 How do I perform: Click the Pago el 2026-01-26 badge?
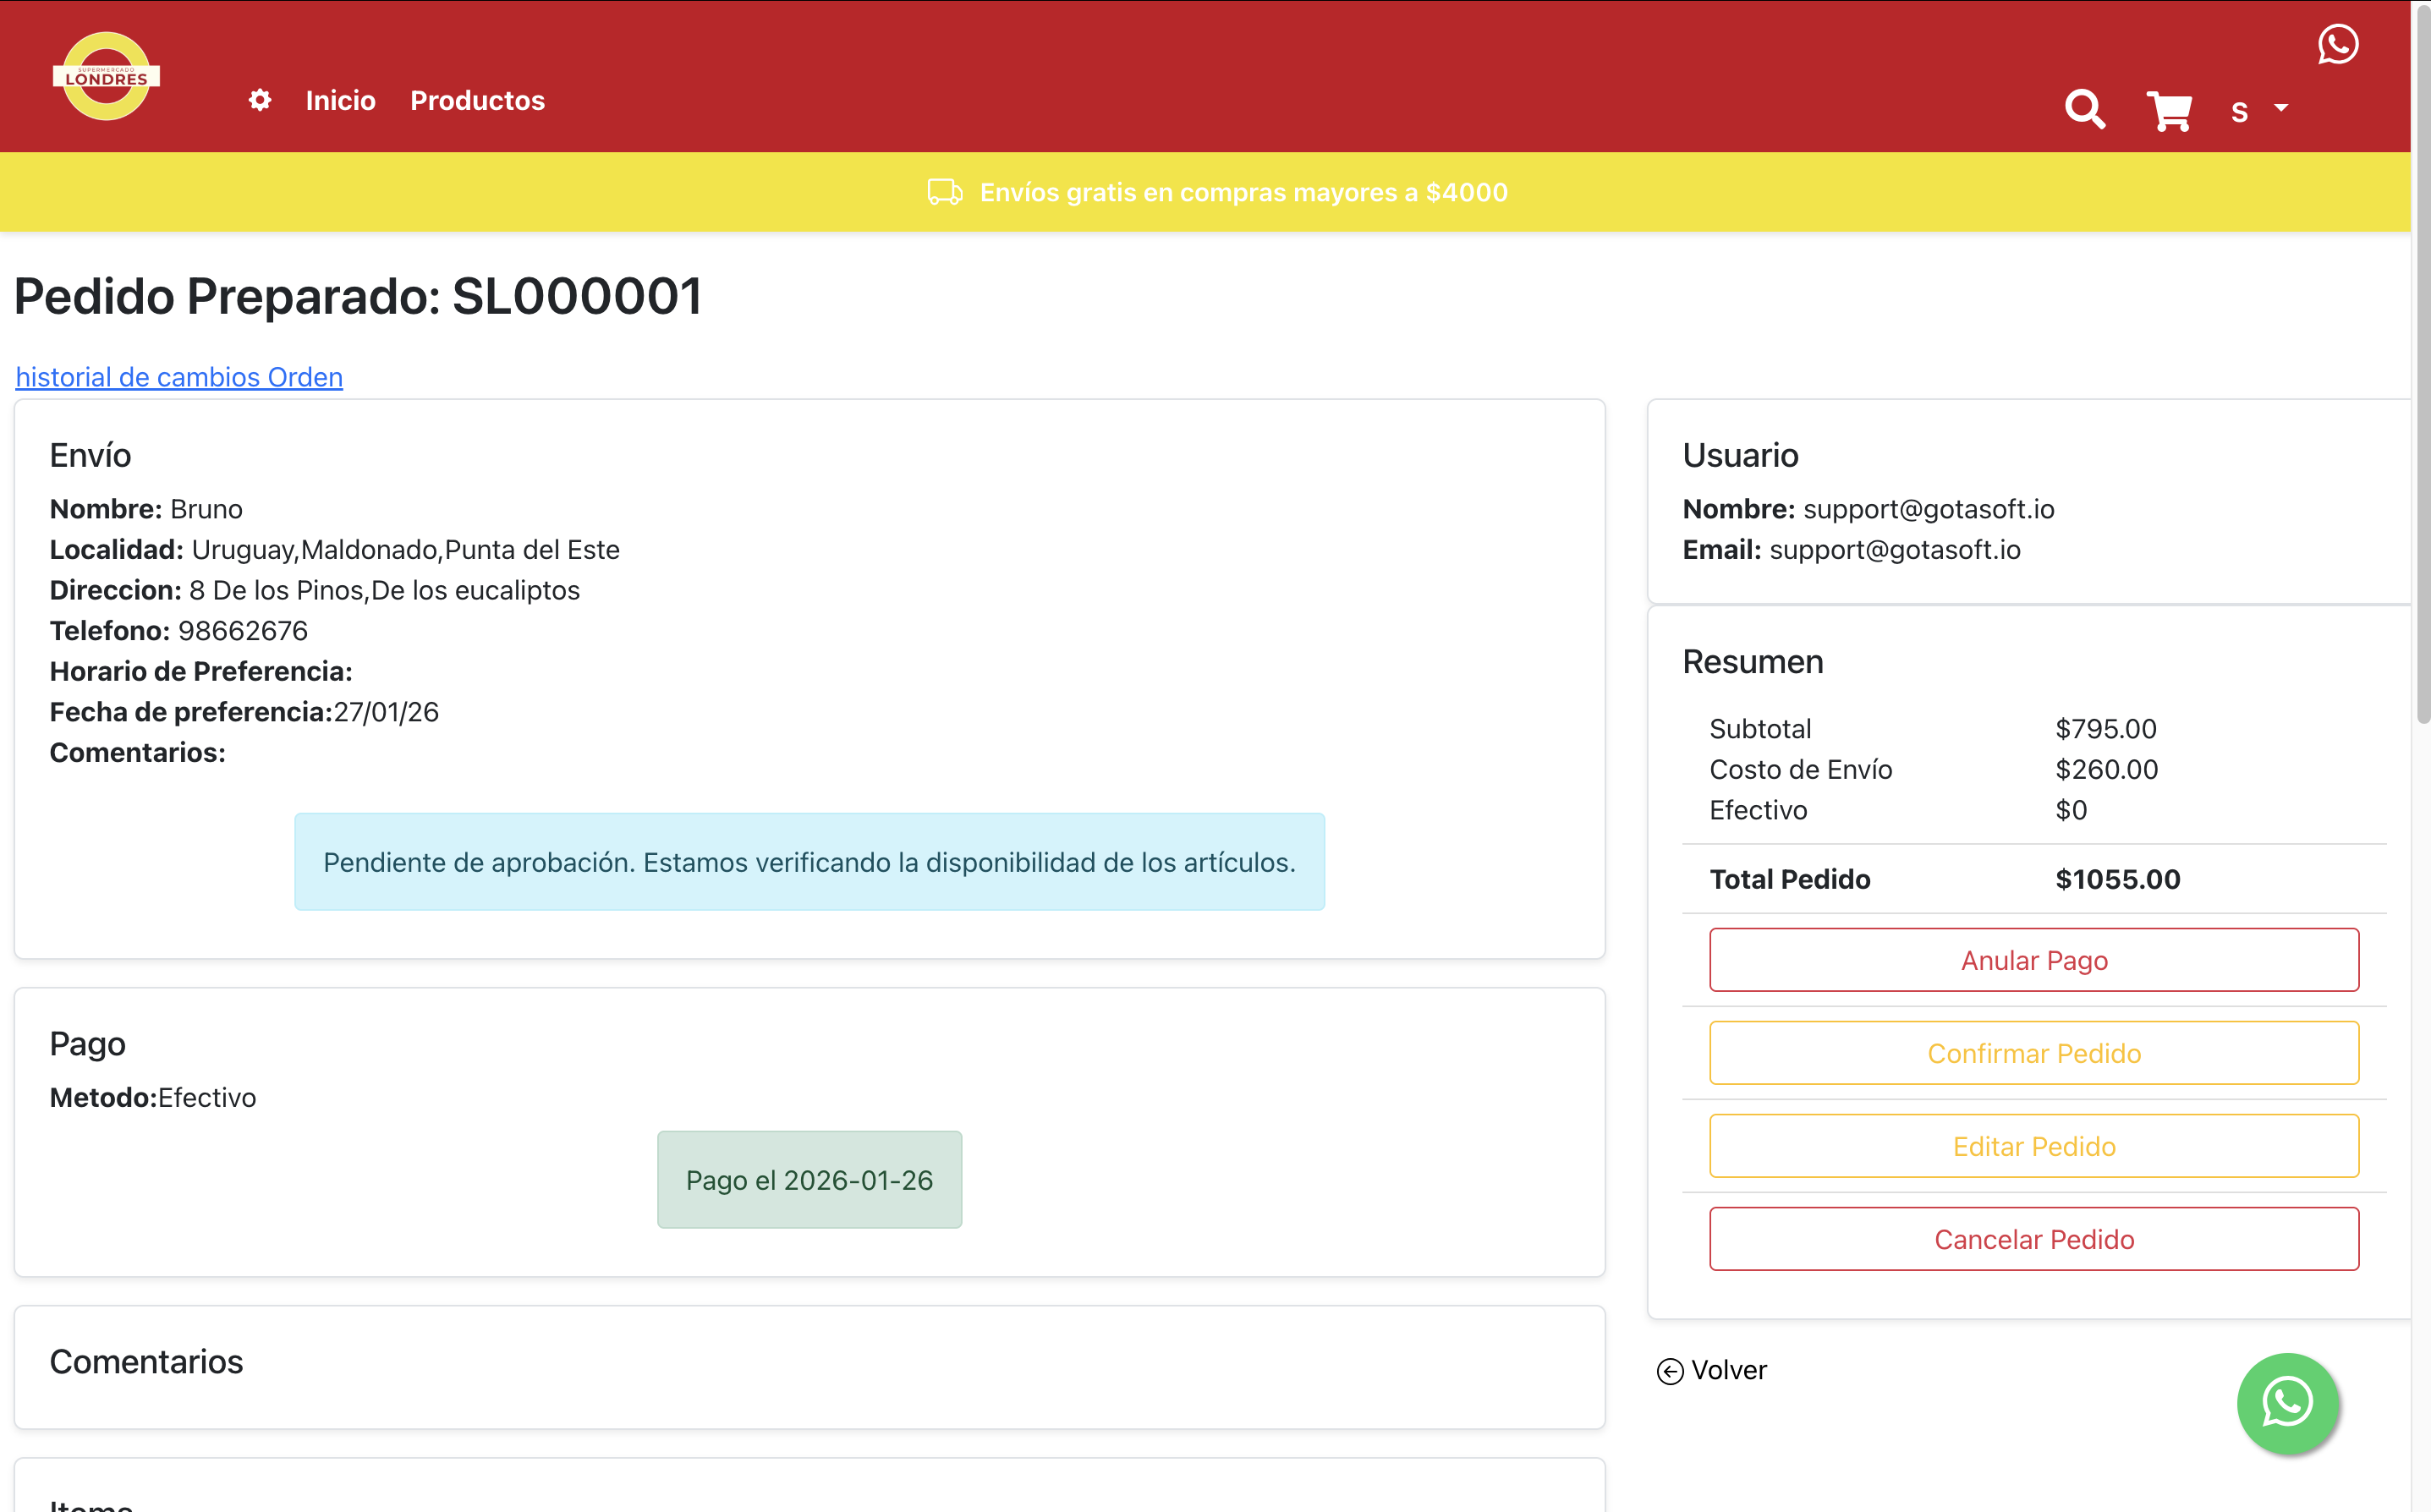point(809,1180)
